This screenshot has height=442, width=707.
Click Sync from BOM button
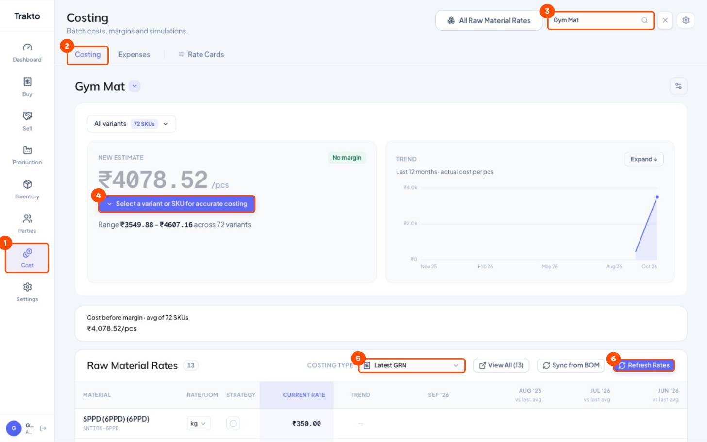(571, 365)
